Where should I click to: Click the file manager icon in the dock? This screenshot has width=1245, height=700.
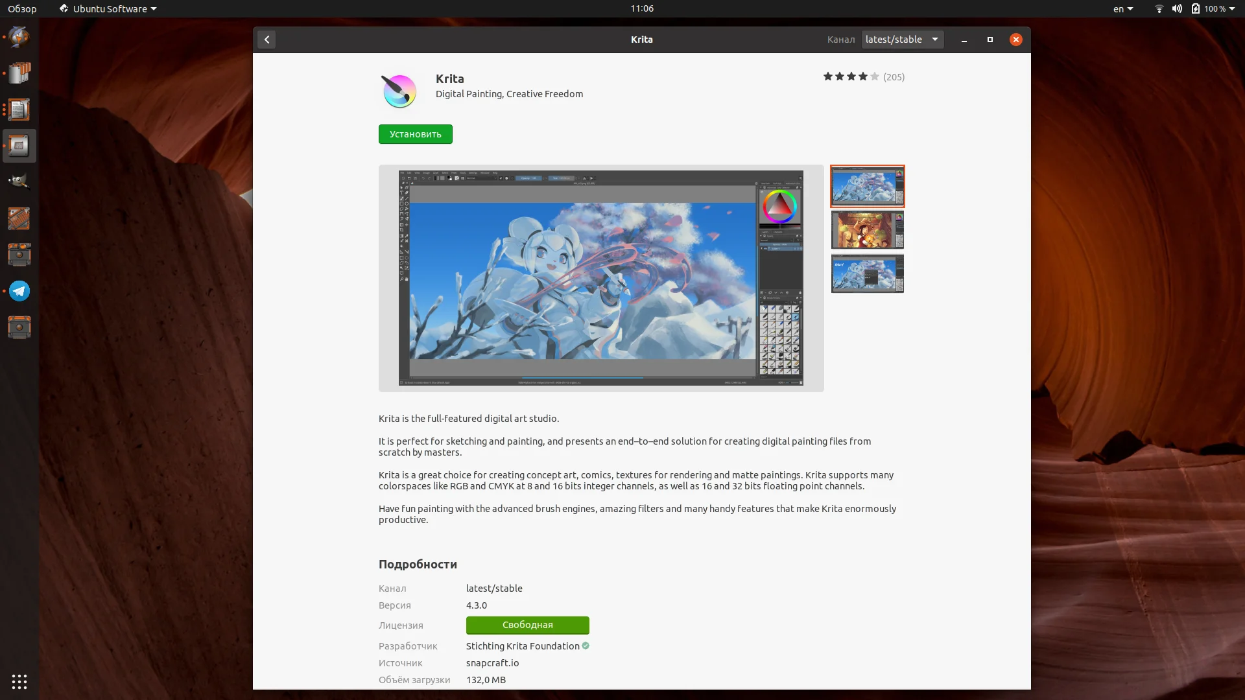point(19,73)
